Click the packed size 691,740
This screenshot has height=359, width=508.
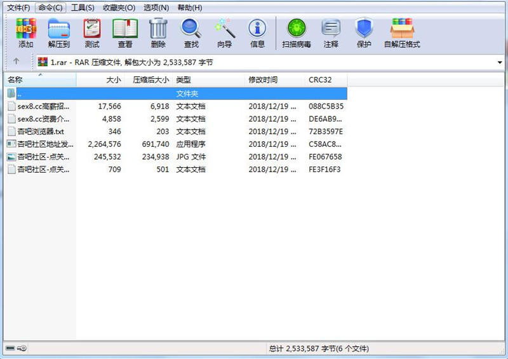156,144
